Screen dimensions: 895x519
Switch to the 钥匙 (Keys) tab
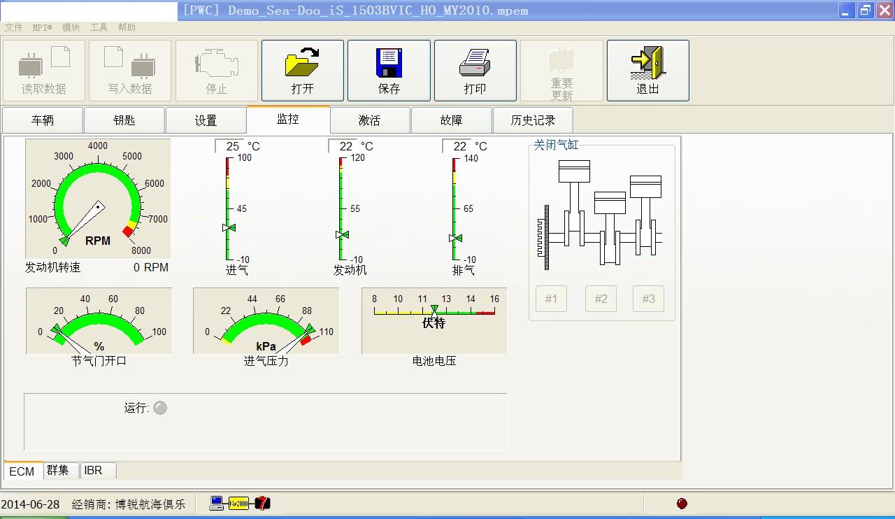coord(124,120)
